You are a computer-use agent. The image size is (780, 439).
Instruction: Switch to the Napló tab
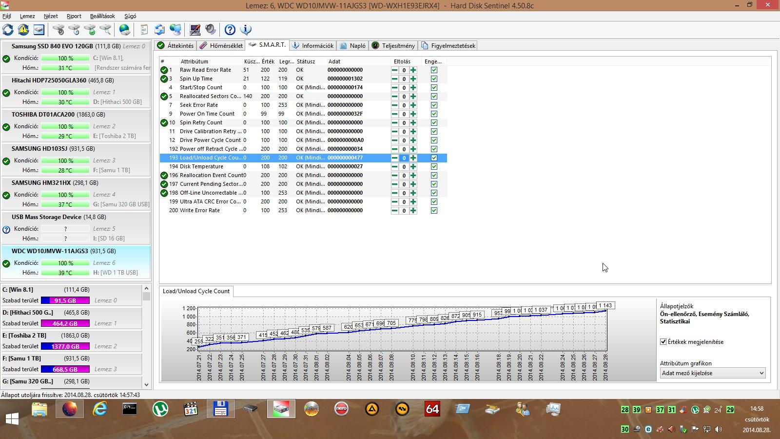pyautogui.click(x=352, y=45)
